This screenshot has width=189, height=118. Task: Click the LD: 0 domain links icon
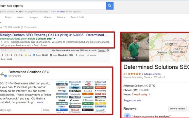click(x=16, y=55)
